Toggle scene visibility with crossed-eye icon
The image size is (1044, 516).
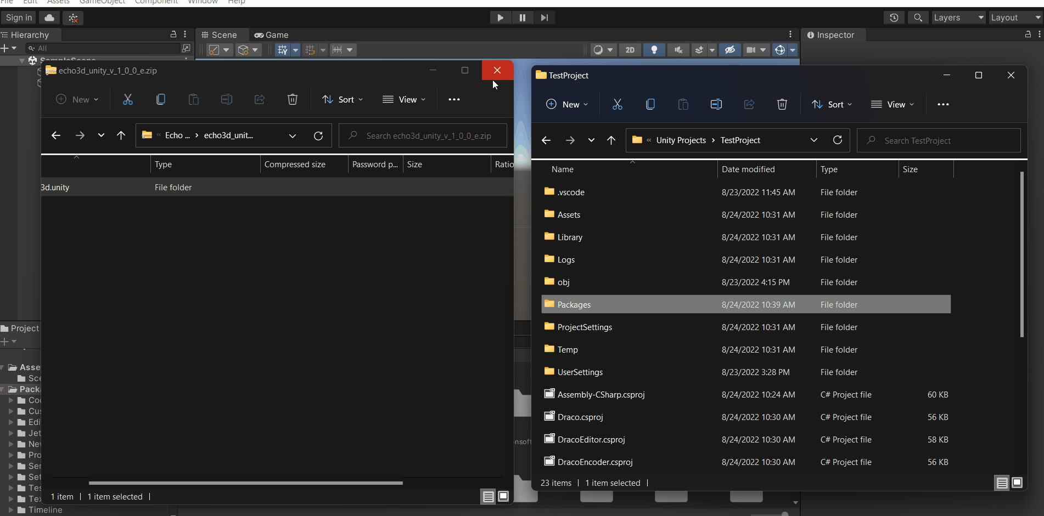click(x=730, y=50)
